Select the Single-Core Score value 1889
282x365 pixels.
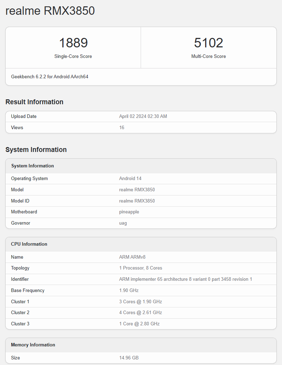(x=73, y=42)
